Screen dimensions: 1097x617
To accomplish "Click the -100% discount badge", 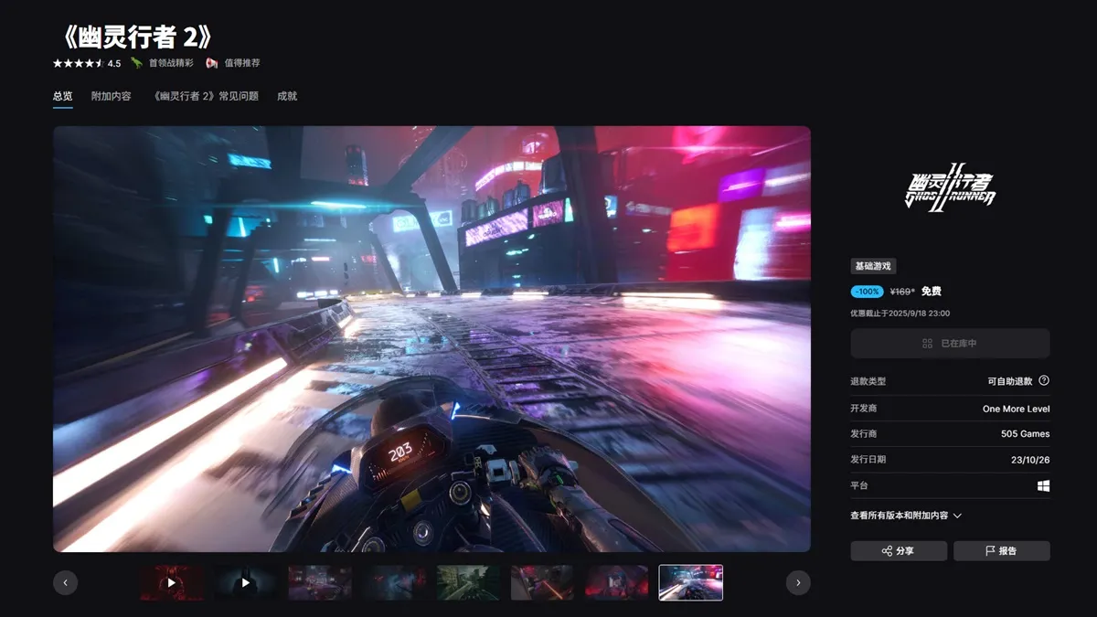I will pyautogui.click(x=867, y=292).
